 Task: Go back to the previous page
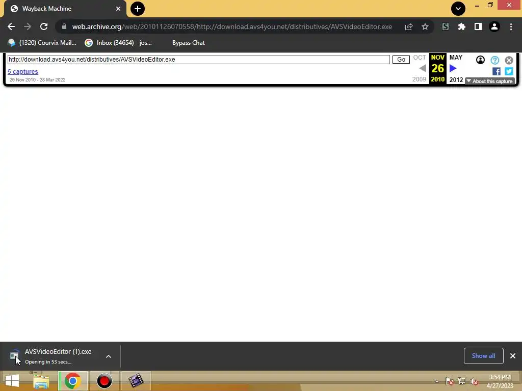coord(11,26)
